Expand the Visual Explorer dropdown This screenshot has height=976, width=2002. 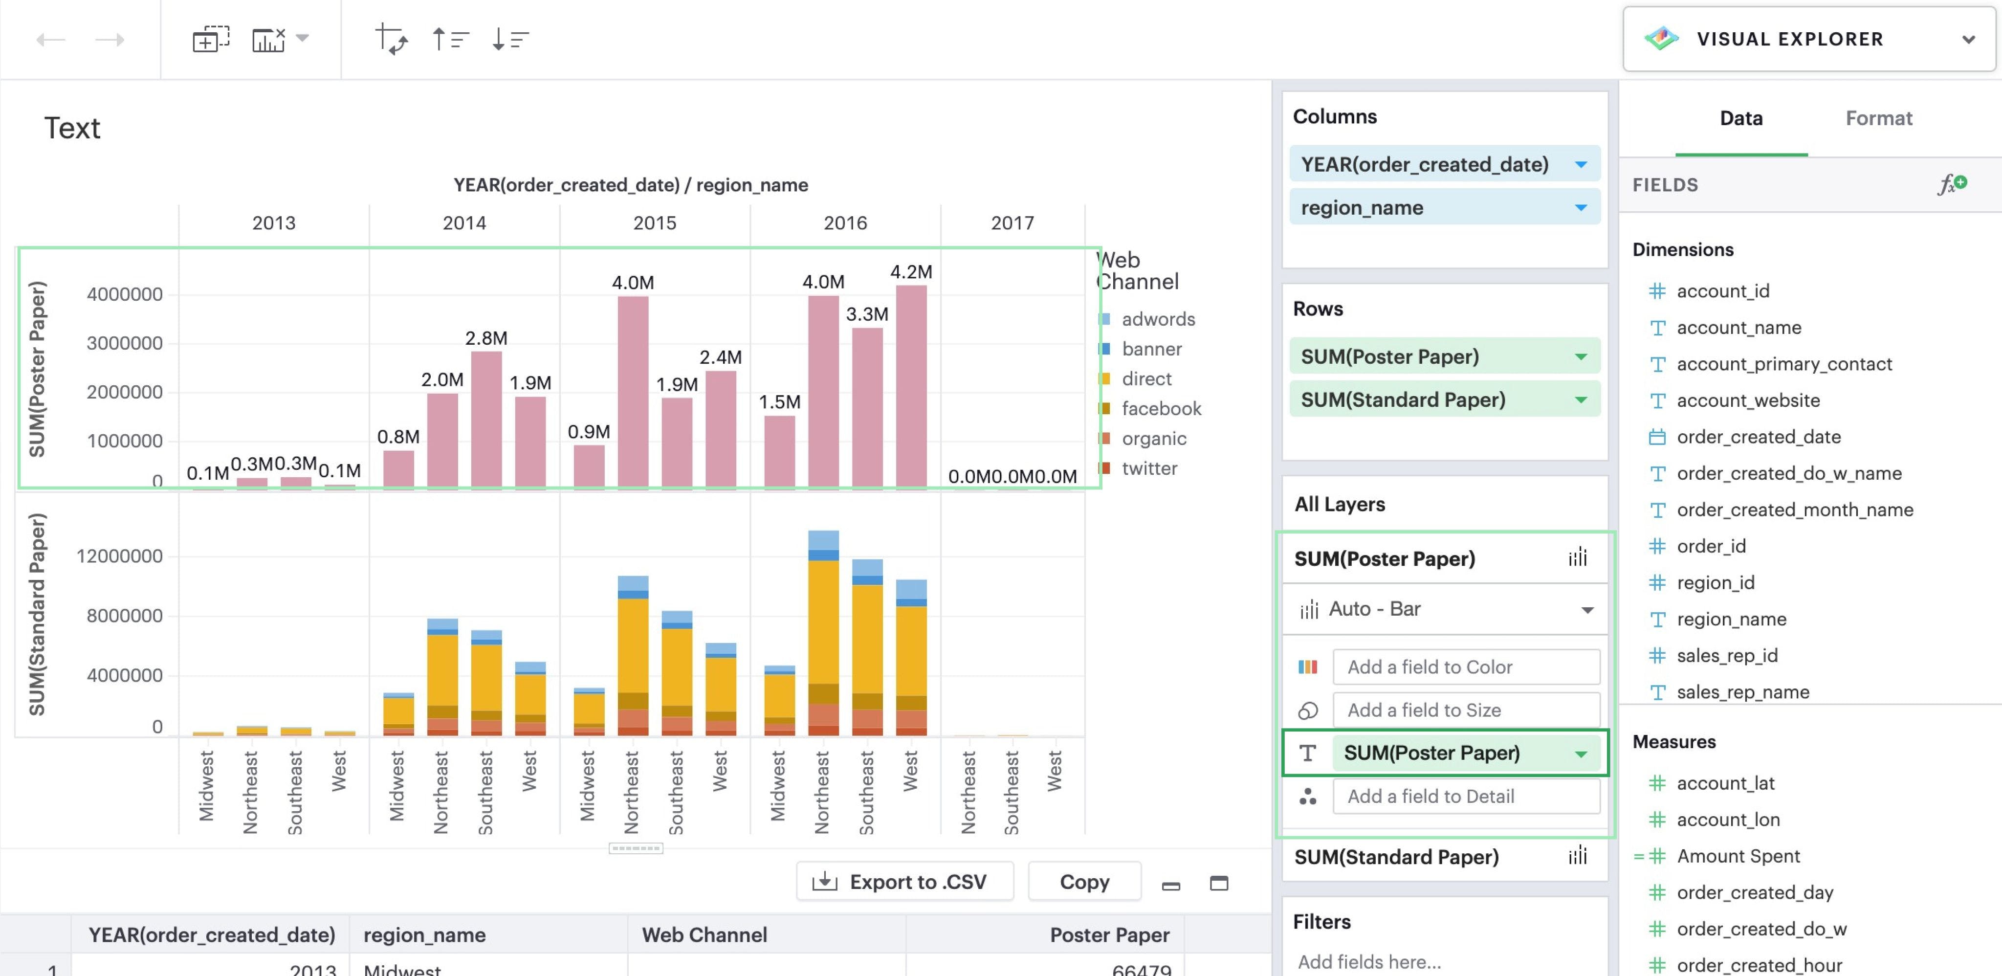[x=1968, y=40]
